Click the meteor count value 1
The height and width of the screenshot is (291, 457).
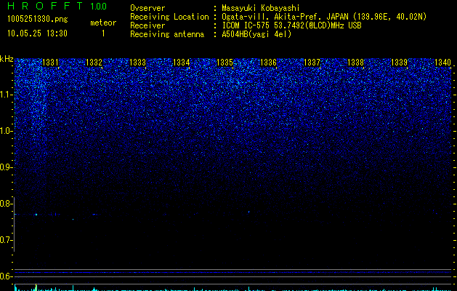point(103,33)
